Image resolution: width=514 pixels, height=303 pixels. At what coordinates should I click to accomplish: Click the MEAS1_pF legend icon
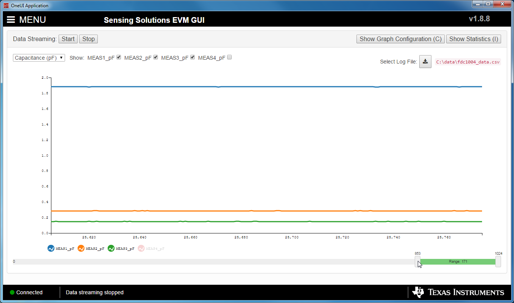[x=50, y=248]
